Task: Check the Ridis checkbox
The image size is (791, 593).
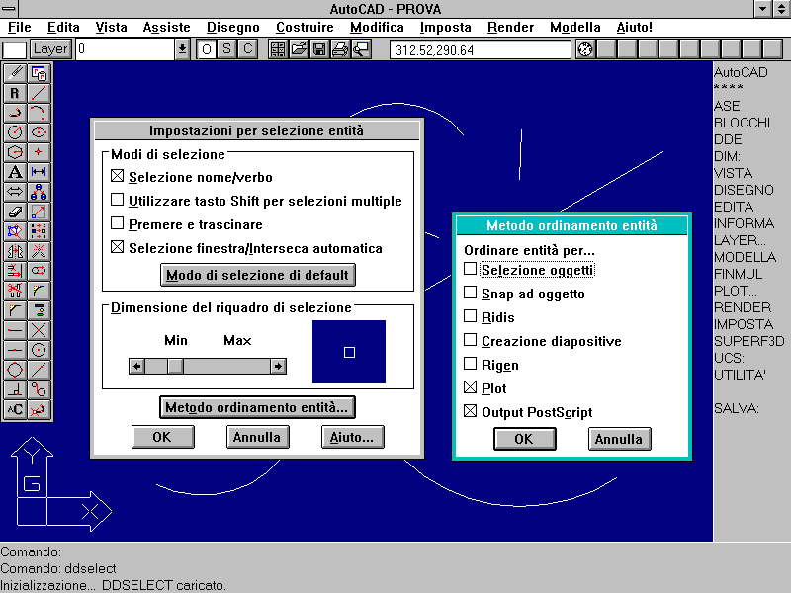Action: click(471, 316)
